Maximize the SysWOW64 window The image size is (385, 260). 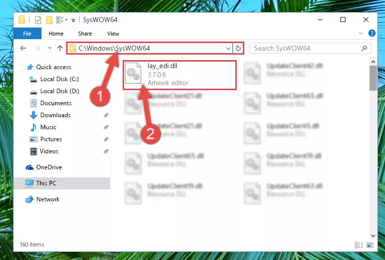[343, 20]
